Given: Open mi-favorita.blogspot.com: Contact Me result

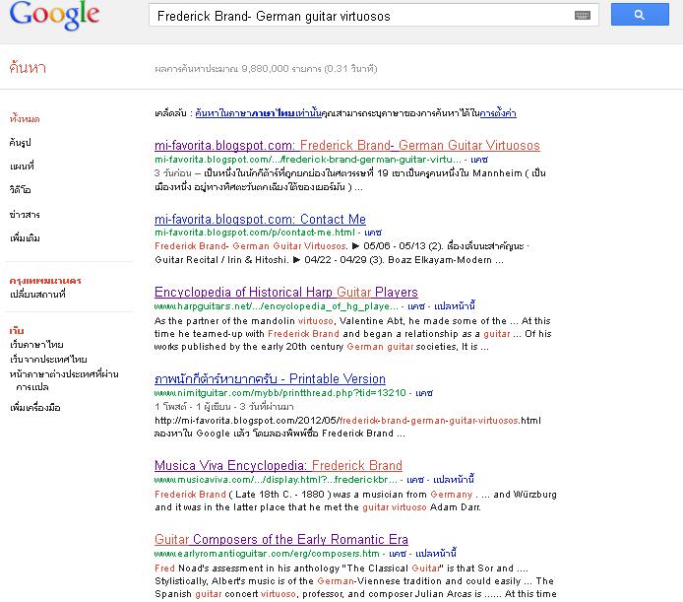Looking at the screenshot, I should click(x=260, y=219).
